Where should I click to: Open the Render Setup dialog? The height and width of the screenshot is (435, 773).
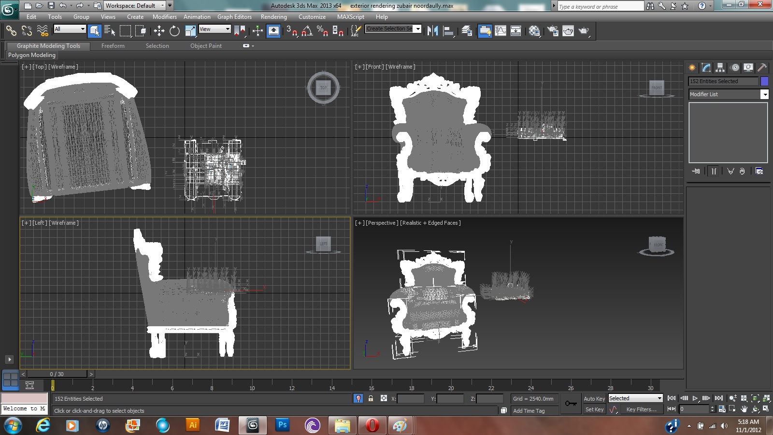553,31
